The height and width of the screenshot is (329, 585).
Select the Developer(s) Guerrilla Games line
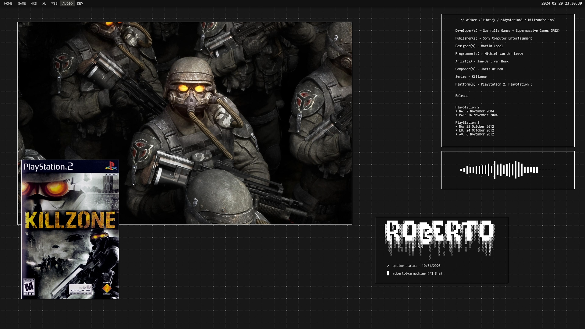tap(507, 31)
